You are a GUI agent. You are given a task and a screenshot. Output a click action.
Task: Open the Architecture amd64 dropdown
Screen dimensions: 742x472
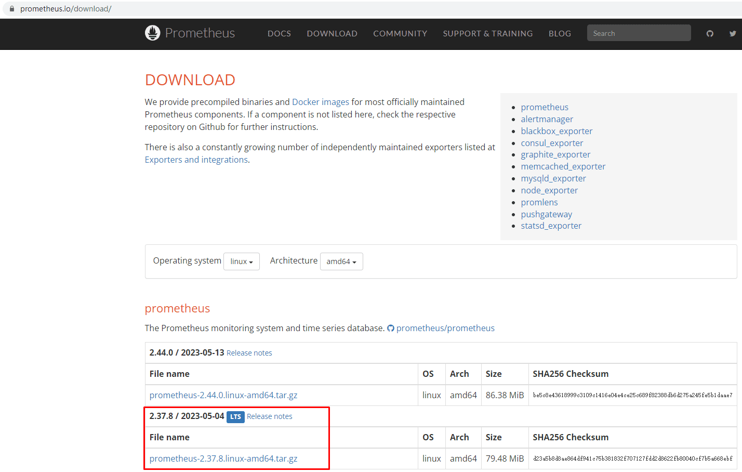point(341,261)
